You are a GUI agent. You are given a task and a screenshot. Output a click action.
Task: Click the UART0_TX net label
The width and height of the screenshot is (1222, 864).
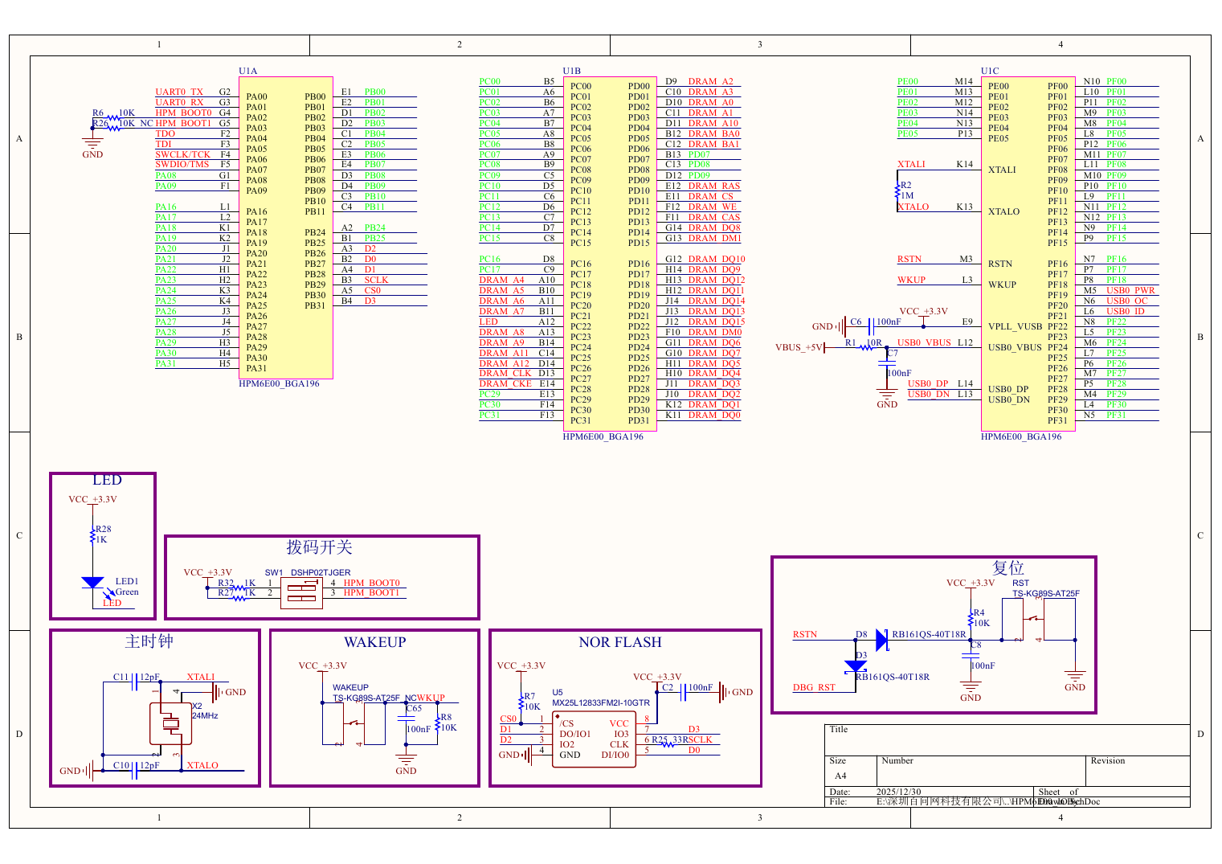179,92
